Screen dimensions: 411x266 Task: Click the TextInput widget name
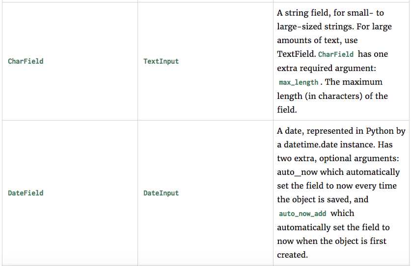[161, 61]
